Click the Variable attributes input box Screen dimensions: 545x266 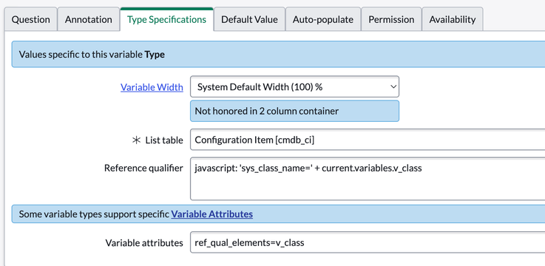[368, 242]
